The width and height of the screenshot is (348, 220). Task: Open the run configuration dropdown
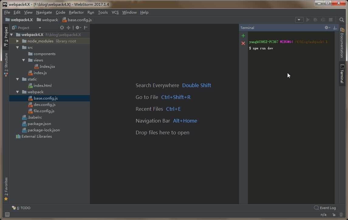[299, 20]
